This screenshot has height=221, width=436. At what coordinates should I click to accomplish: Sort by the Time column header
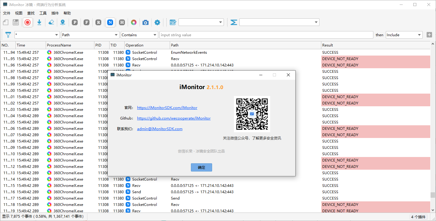point(31,45)
